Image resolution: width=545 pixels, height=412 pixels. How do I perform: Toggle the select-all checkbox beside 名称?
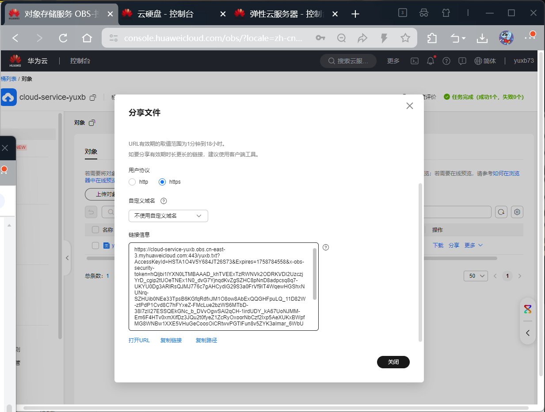click(x=95, y=230)
